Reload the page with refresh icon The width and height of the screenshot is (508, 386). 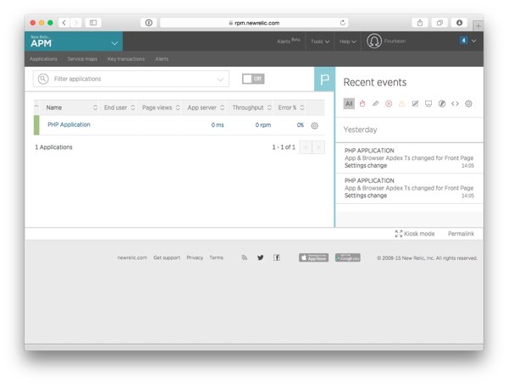pyautogui.click(x=343, y=23)
